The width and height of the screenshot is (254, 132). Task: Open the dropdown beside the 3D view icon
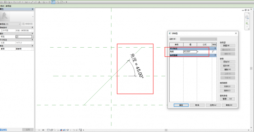(x=47, y=2)
